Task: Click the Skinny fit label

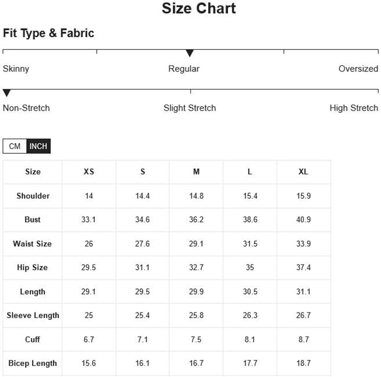Action: [16, 69]
